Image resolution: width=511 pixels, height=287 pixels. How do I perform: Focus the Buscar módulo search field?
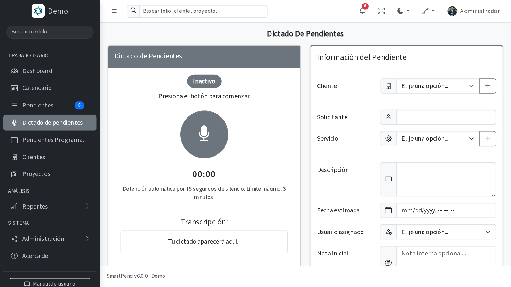[x=50, y=32]
